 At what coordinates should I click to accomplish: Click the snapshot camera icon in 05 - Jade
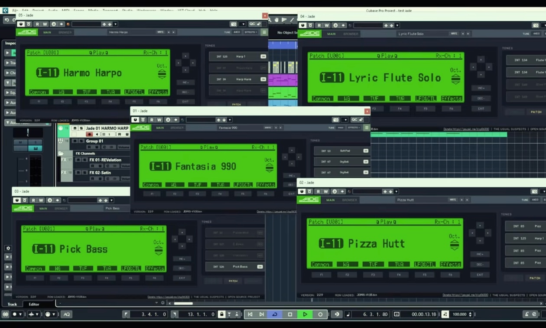coord(234,24)
